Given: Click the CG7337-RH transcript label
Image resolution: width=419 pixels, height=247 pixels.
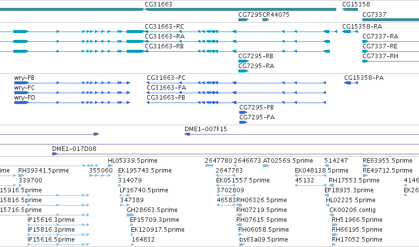Looking at the screenshot, I should (x=380, y=56).
